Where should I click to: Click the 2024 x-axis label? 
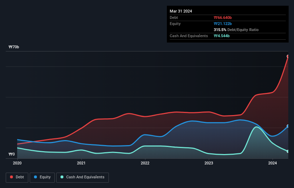coord(273,163)
